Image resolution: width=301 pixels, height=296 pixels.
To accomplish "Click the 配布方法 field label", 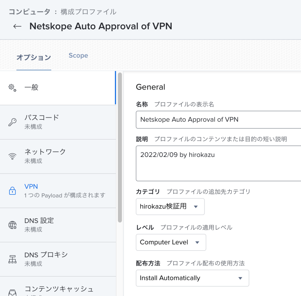I will point(148,263).
